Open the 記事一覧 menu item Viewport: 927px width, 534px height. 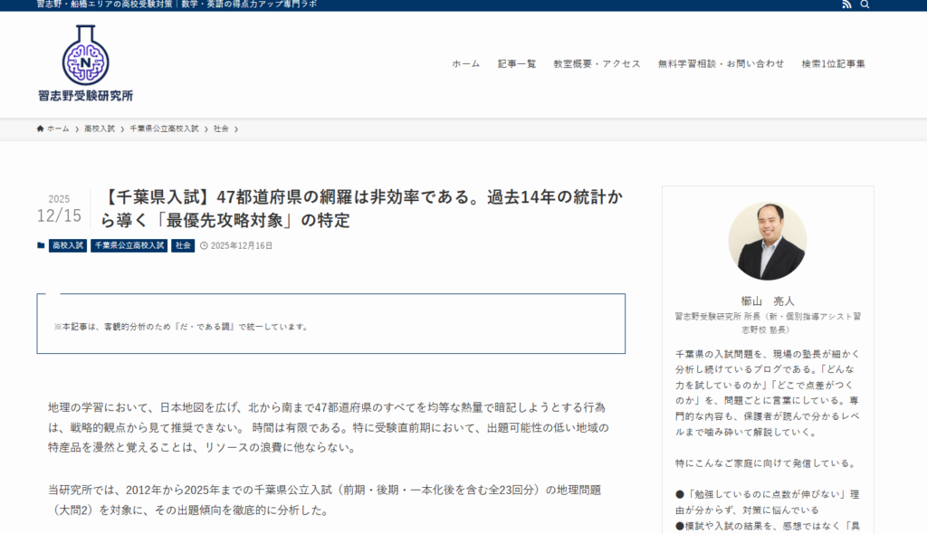[517, 63]
